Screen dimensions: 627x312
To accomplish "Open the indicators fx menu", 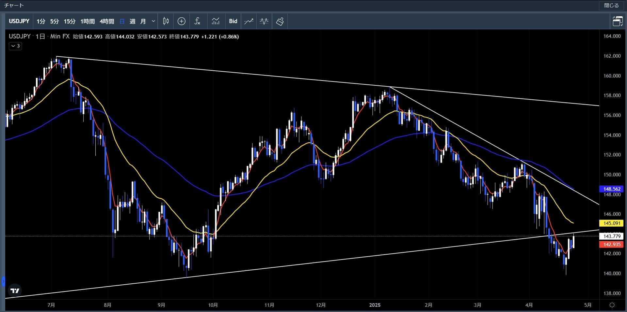I will [197, 21].
